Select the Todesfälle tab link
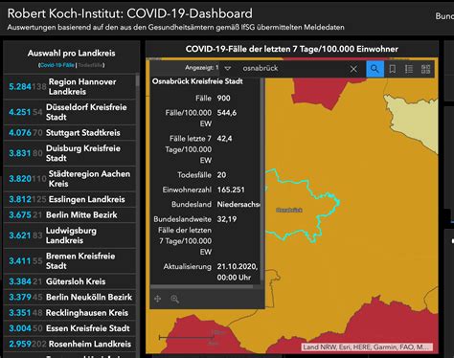454x358 pixels. pos(91,65)
